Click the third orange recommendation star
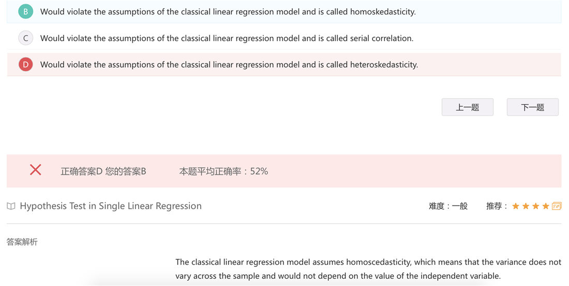Image resolution: width=569 pixels, height=286 pixels. click(x=535, y=206)
